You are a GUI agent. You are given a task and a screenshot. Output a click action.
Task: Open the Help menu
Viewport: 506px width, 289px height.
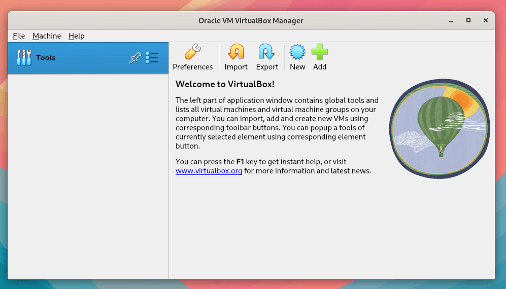click(77, 36)
